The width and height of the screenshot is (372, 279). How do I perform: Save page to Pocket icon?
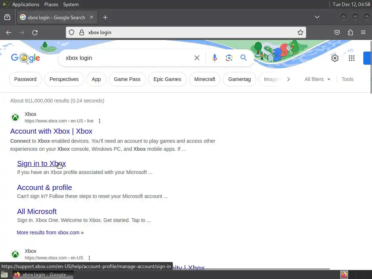pos(337,32)
